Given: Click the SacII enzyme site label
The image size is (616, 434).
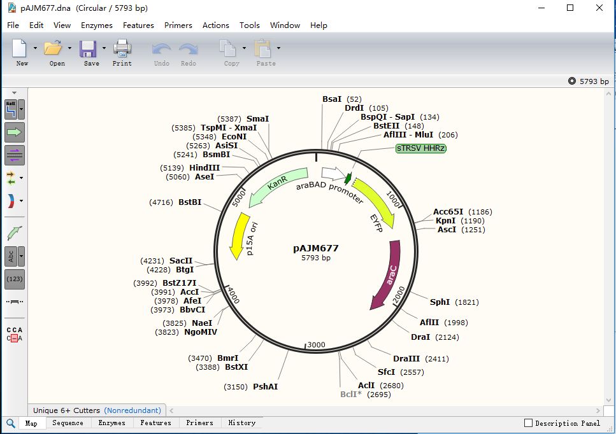Looking at the screenshot, I should pyautogui.click(x=181, y=260).
